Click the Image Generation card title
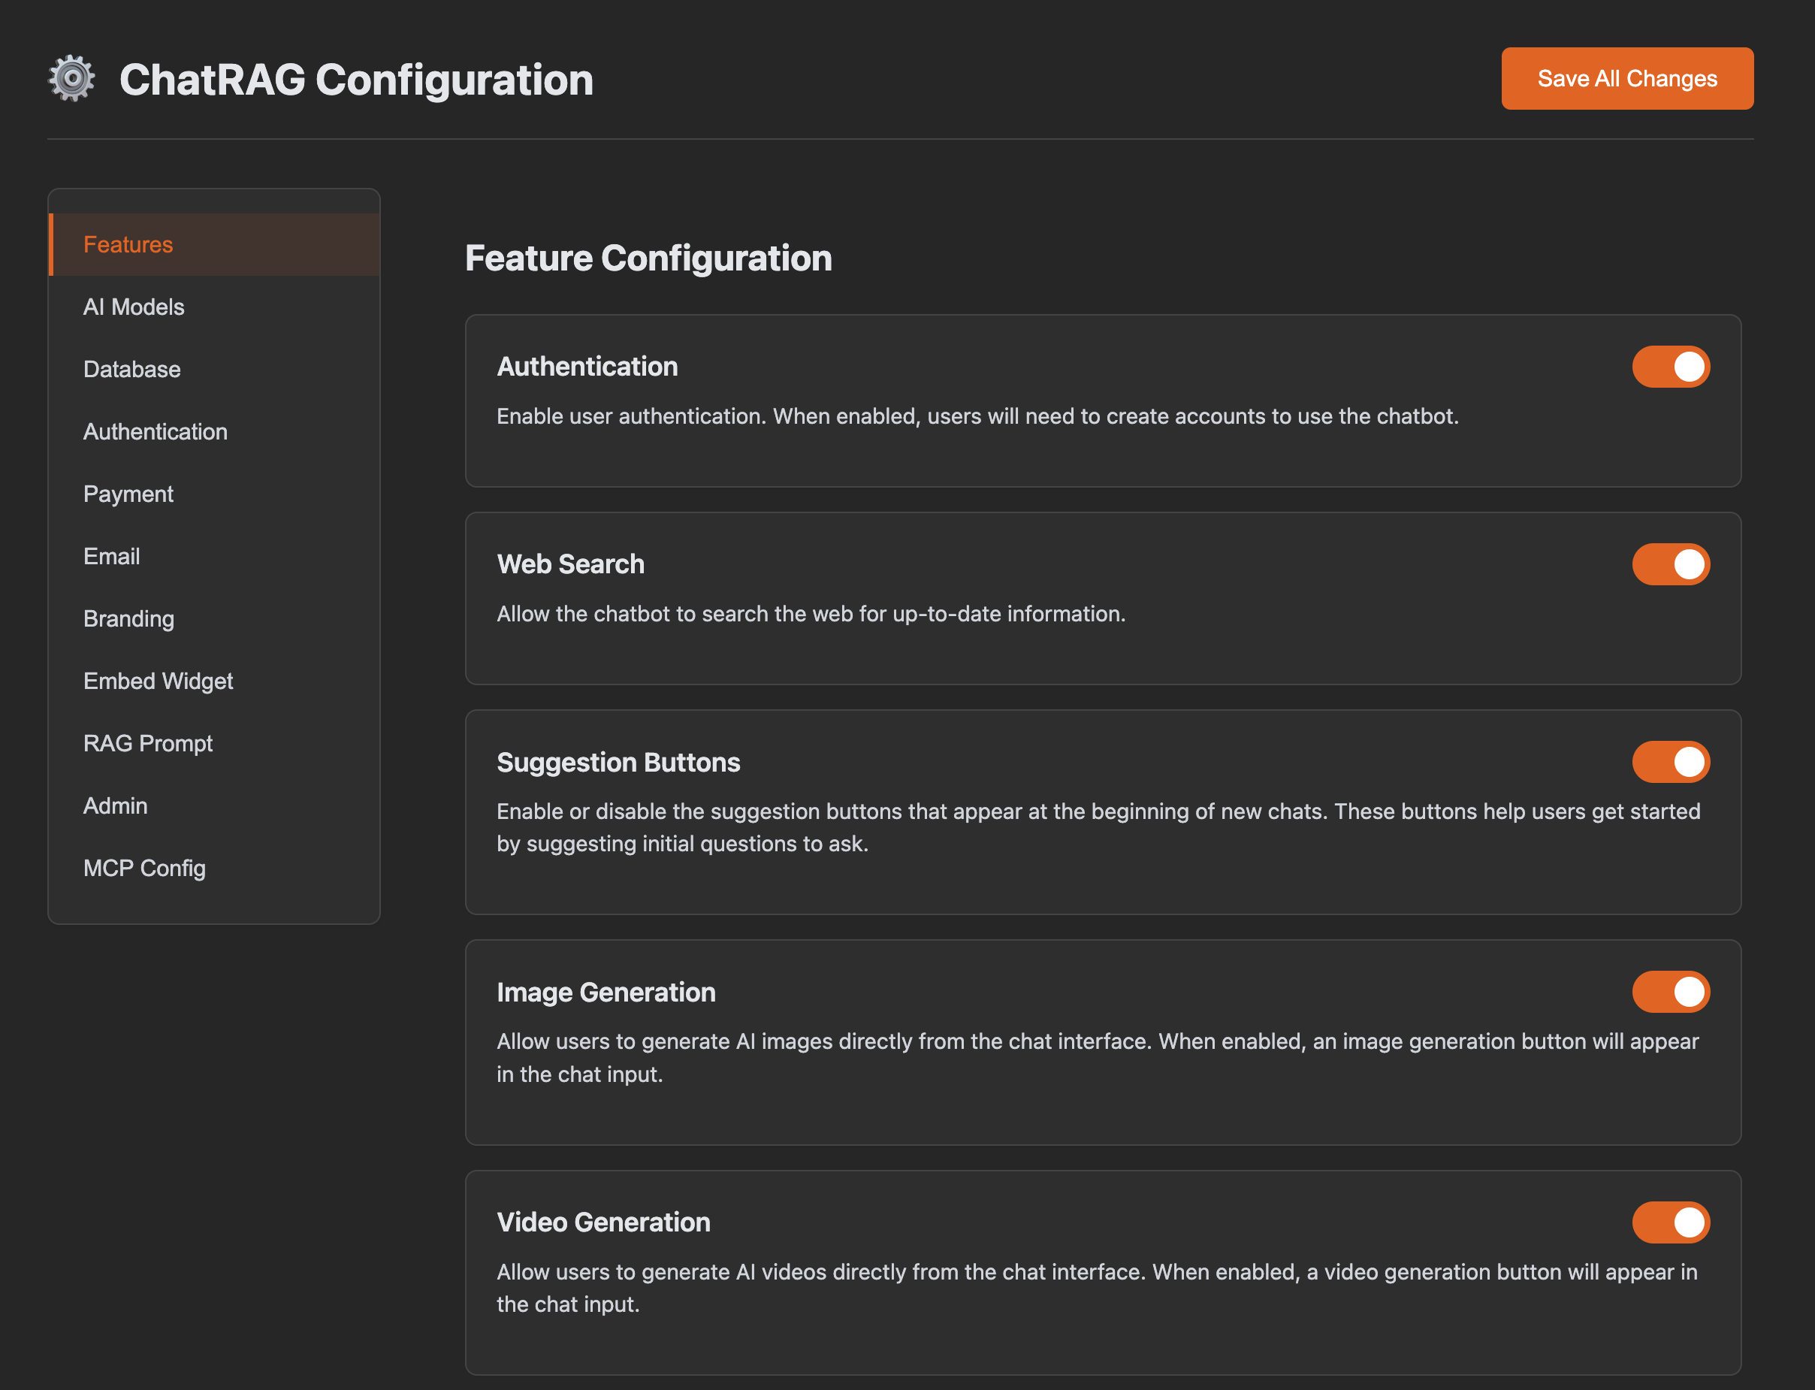The width and height of the screenshot is (1815, 1390). point(606,992)
